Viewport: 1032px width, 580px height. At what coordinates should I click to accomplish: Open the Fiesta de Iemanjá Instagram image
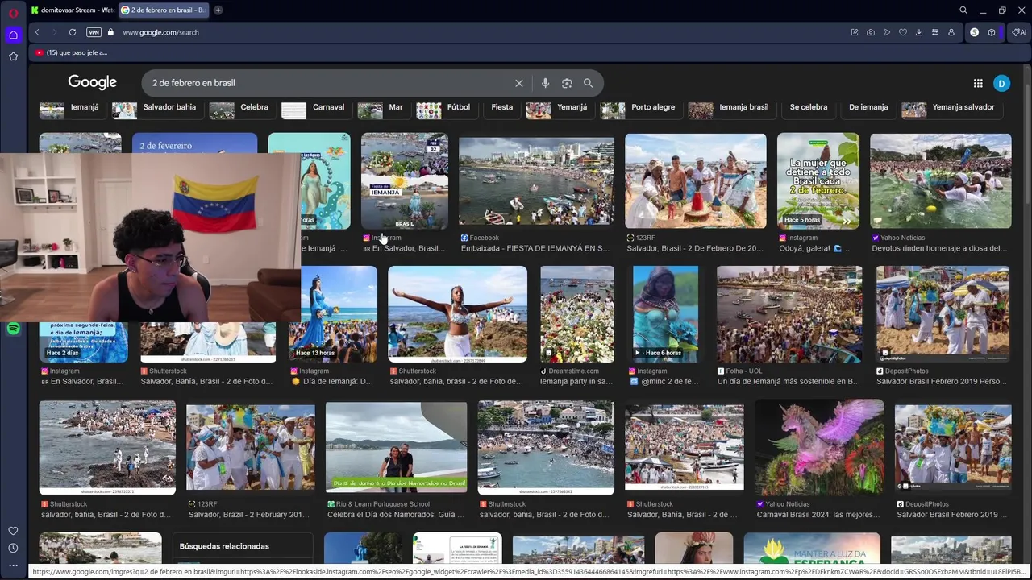(x=404, y=180)
